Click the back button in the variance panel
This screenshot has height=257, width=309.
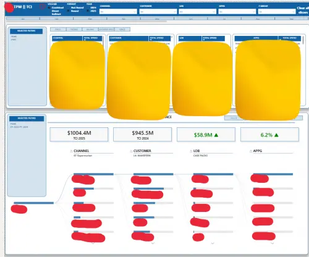tap(234, 118)
